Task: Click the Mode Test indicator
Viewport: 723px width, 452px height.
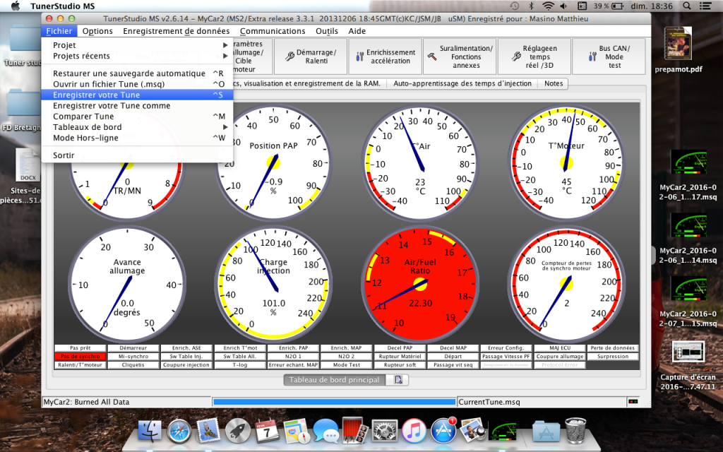Action: [x=346, y=365]
